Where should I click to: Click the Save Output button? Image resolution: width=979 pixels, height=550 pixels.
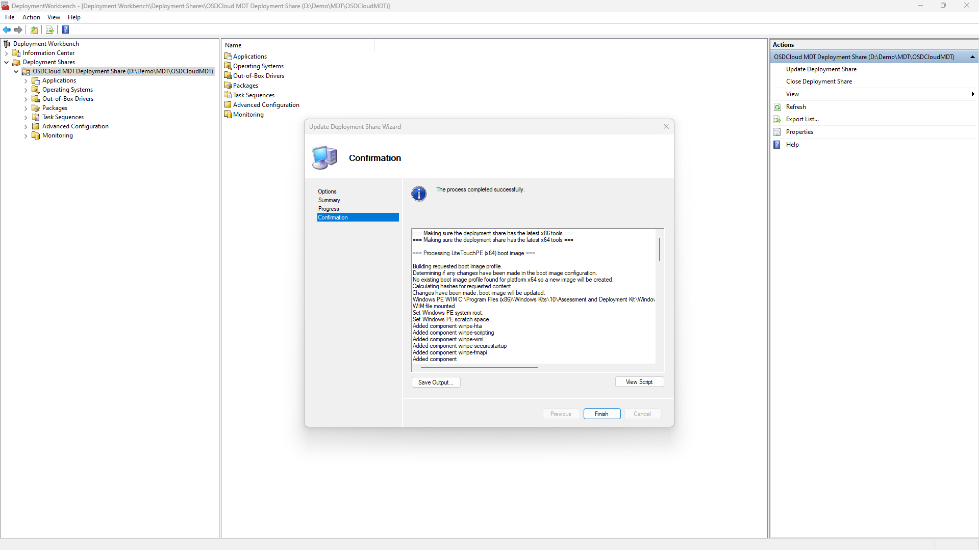click(436, 382)
